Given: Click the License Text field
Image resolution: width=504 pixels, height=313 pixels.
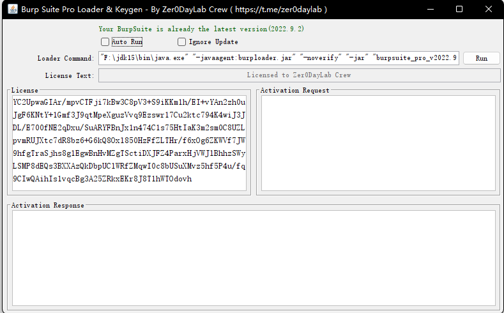Looking at the screenshot, I should [299, 75].
